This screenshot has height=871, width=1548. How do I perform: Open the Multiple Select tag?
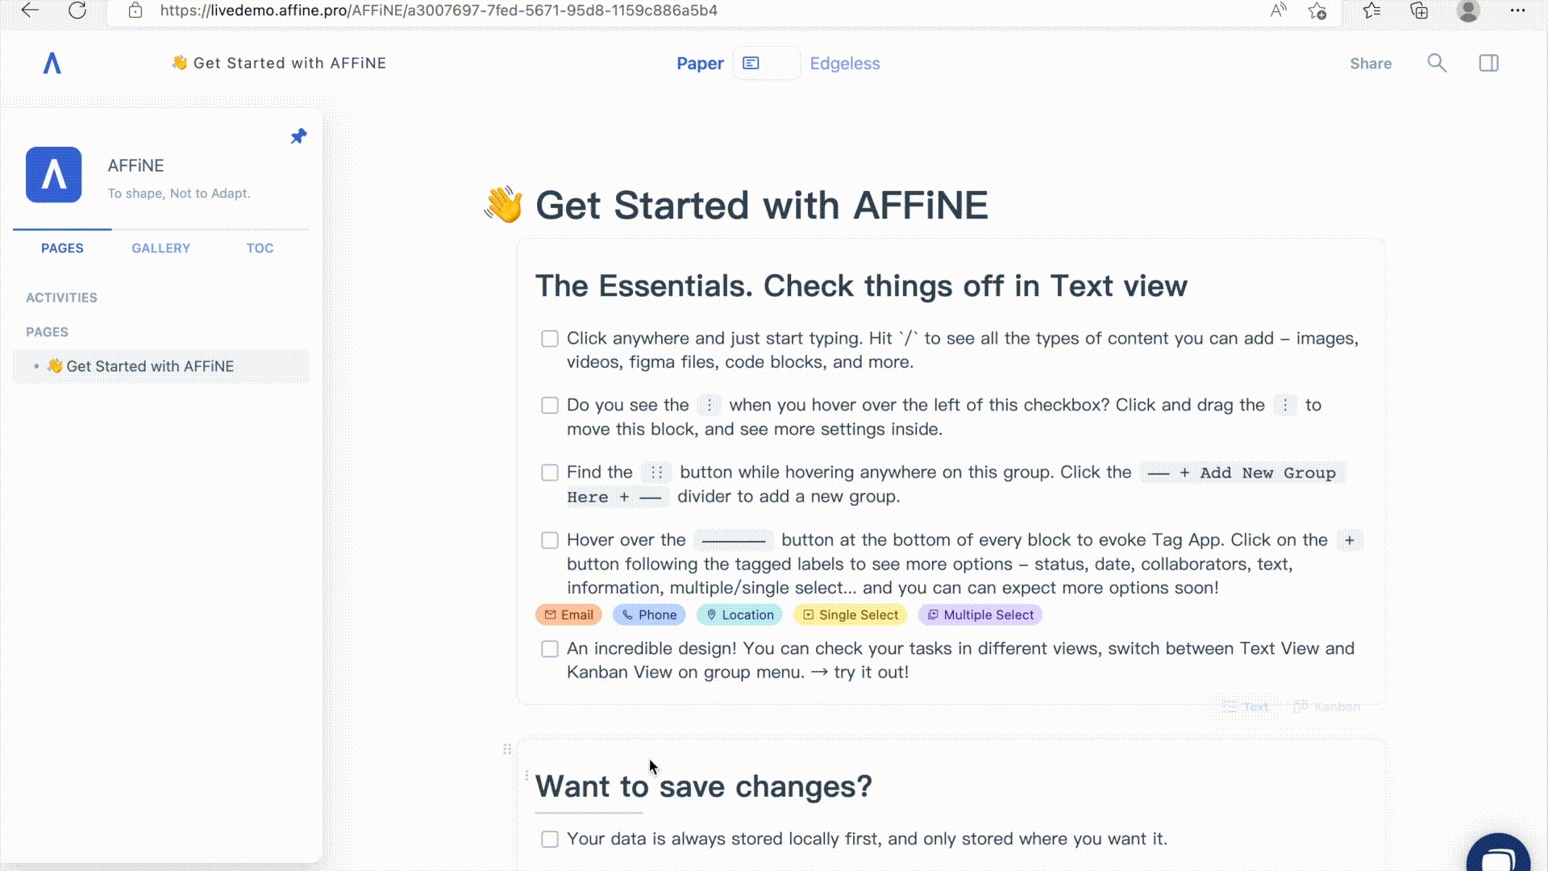[980, 615]
